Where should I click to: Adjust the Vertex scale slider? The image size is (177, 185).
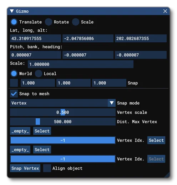pos(63,112)
